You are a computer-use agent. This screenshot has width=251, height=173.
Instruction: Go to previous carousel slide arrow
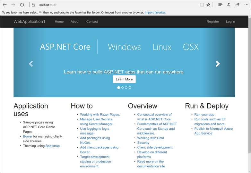[x=31, y=64]
